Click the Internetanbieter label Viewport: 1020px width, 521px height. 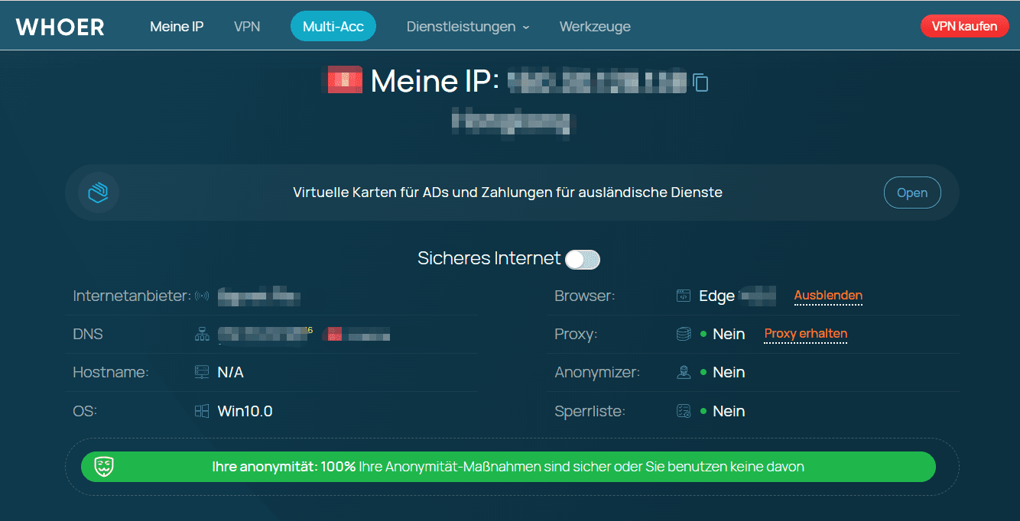[x=132, y=296]
